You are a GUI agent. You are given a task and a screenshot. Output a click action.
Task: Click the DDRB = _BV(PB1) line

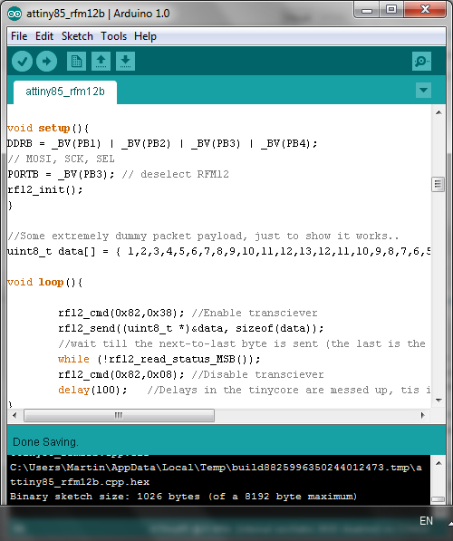point(162,143)
